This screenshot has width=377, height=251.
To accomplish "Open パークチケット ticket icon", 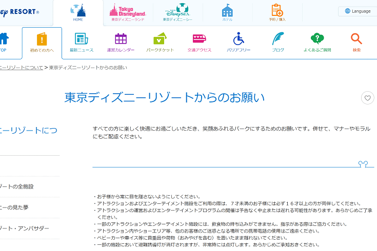I will (x=160, y=43).
